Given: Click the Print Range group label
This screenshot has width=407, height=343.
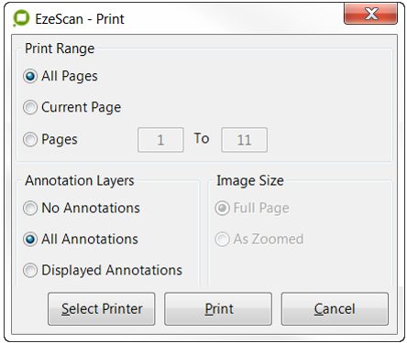Looking at the screenshot, I should (x=60, y=48).
